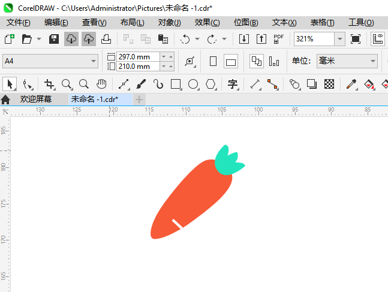Screen dimensions: 388x292
Task: Select the Shape tool
Action: click(x=27, y=84)
